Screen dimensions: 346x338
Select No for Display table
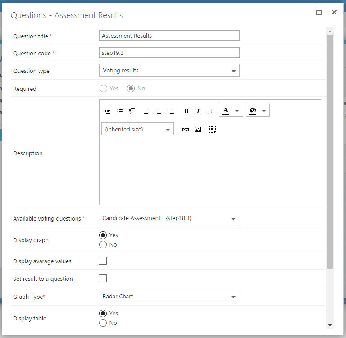(103, 323)
